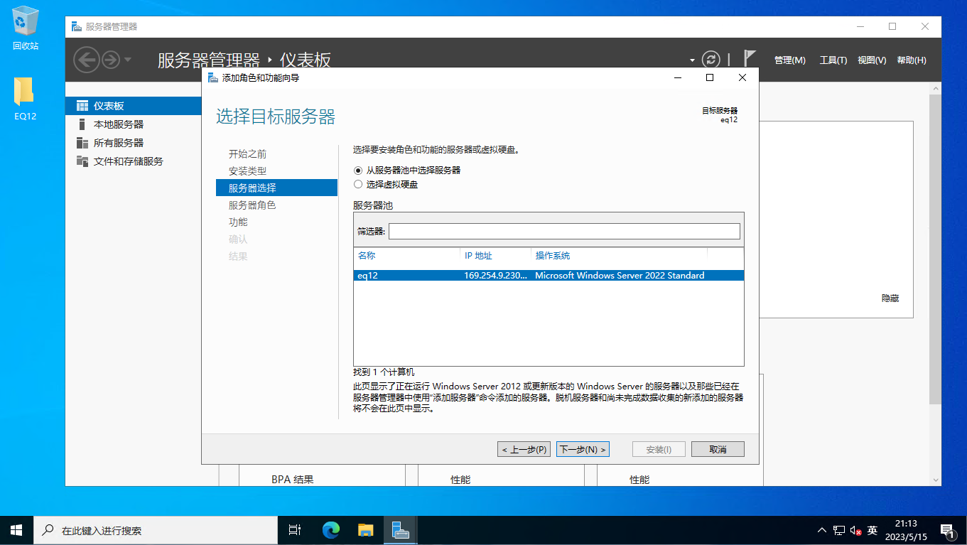
Task: Open the dropdown arrow left of refresh
Action: click(692, 60)
